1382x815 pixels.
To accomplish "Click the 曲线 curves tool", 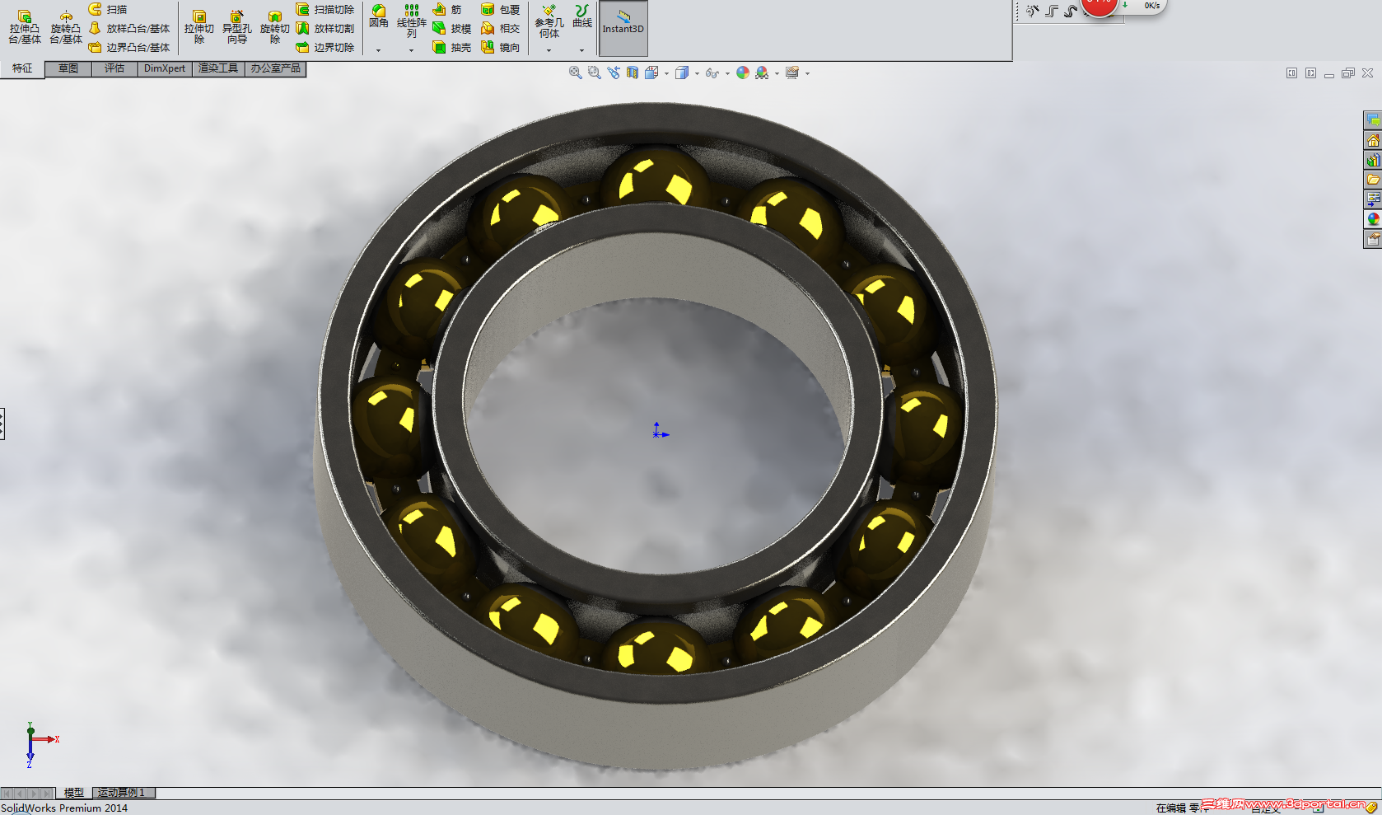I will (582, 16).
